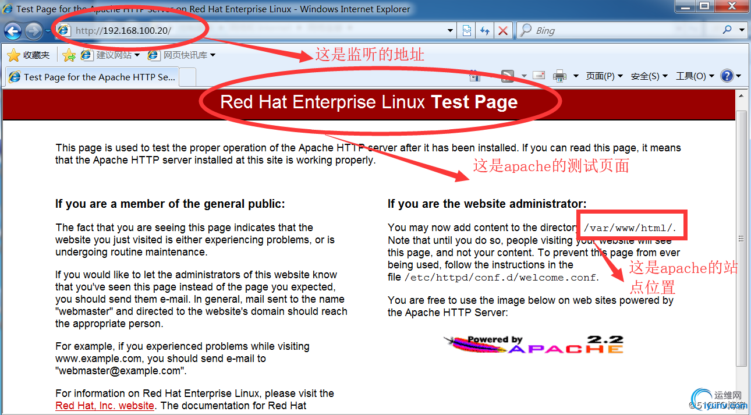Open the search provider dropdown arrow
This screenshot has width=751, height=415.
(x=742, y=30)
